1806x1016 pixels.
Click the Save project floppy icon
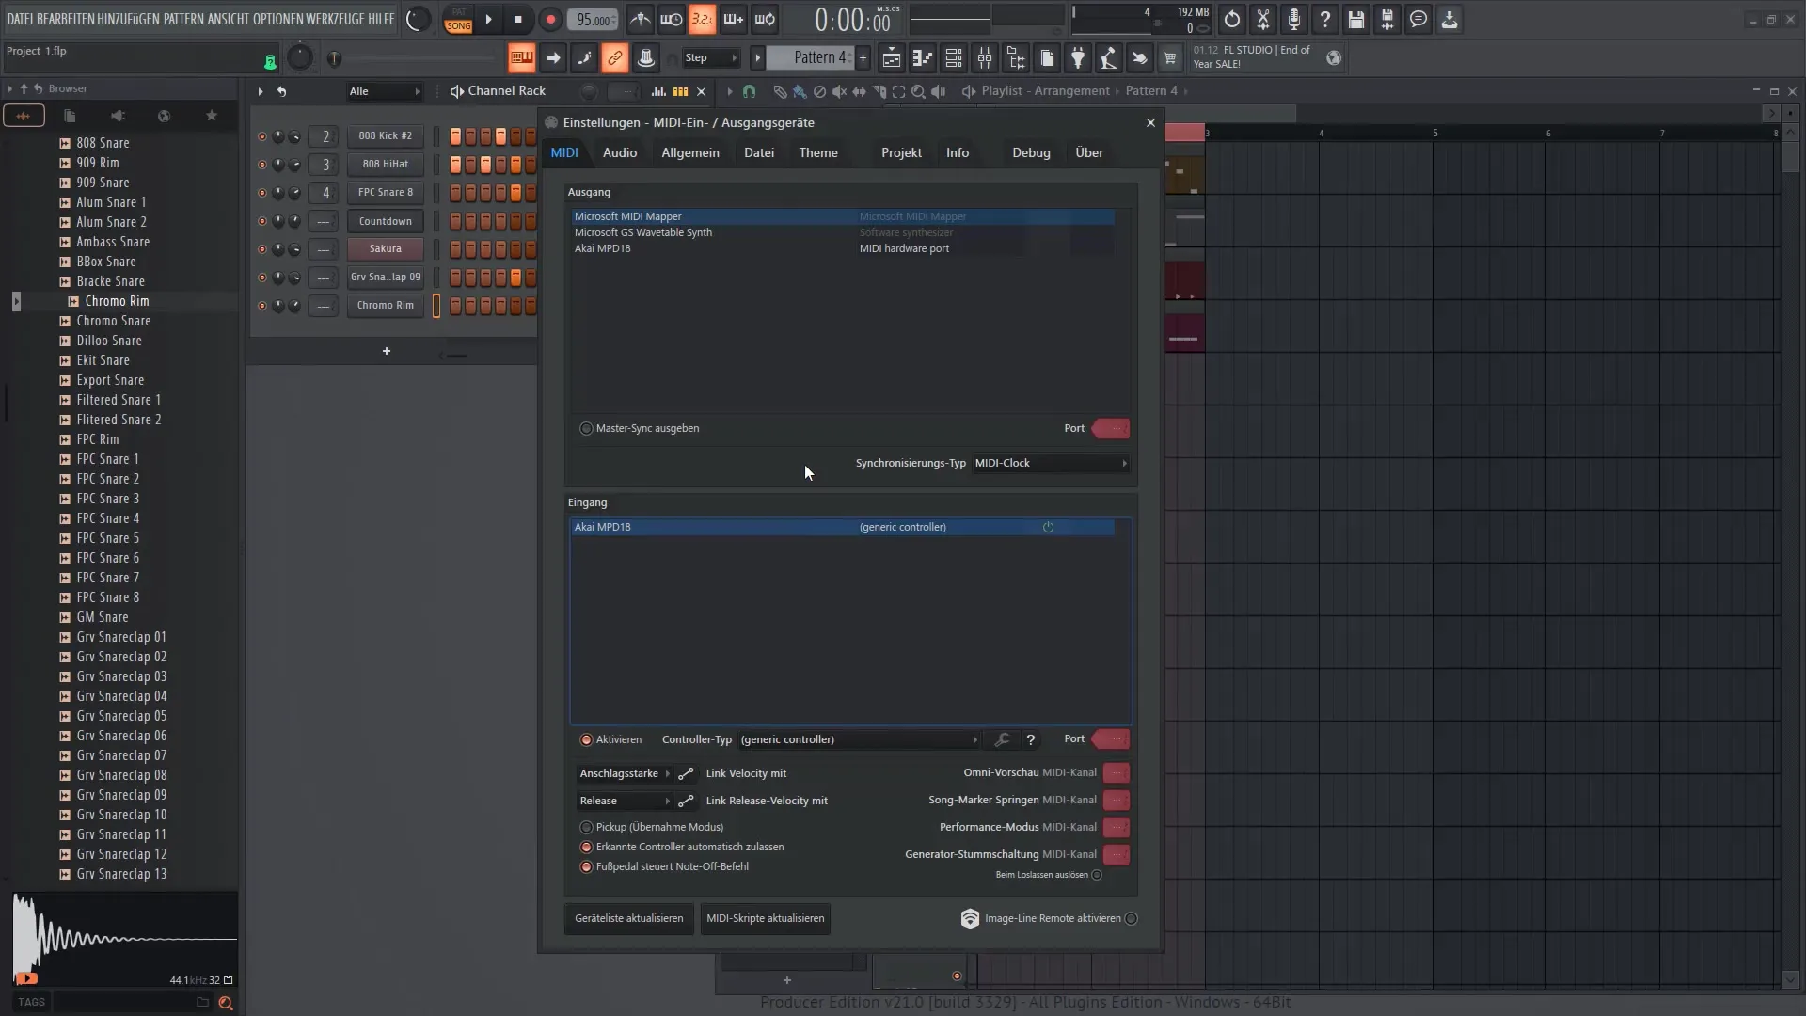(x=1355, y=19)
